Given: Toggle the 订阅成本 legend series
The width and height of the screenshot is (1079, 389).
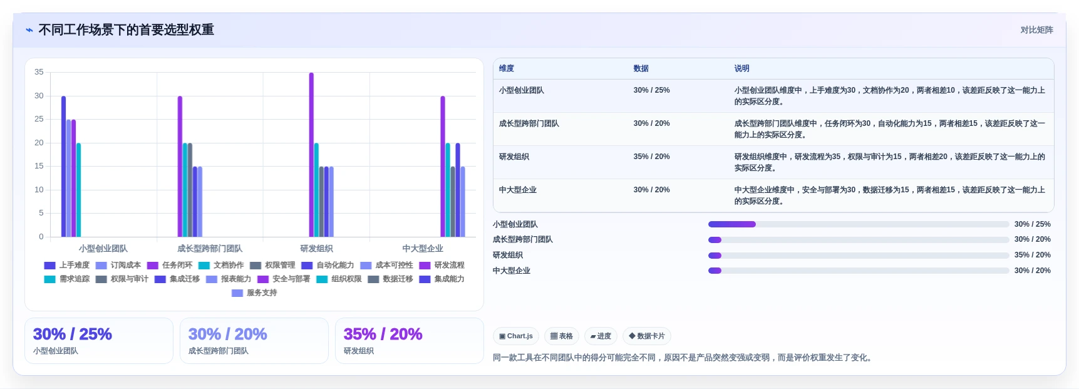Looking at the screenshot, I should pyautogui.click(x=118, y=266).
